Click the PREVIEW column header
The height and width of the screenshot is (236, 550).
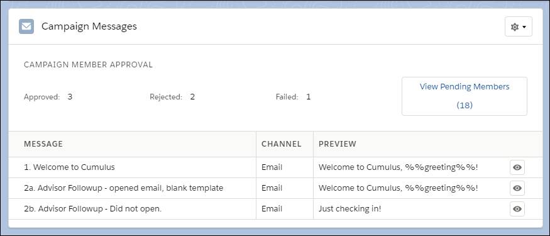tap(338, 143)
